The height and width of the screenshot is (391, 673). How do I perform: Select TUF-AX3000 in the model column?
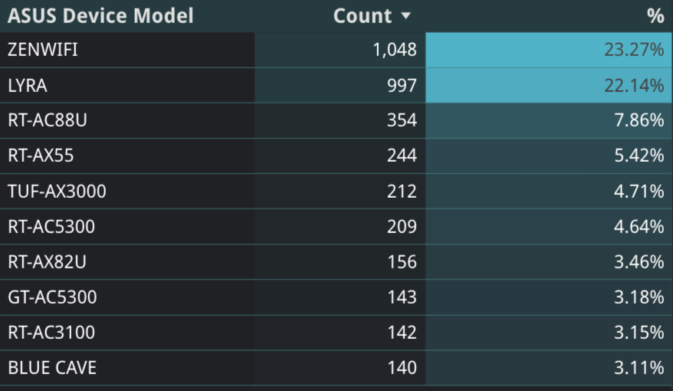[x=57, y=191]
